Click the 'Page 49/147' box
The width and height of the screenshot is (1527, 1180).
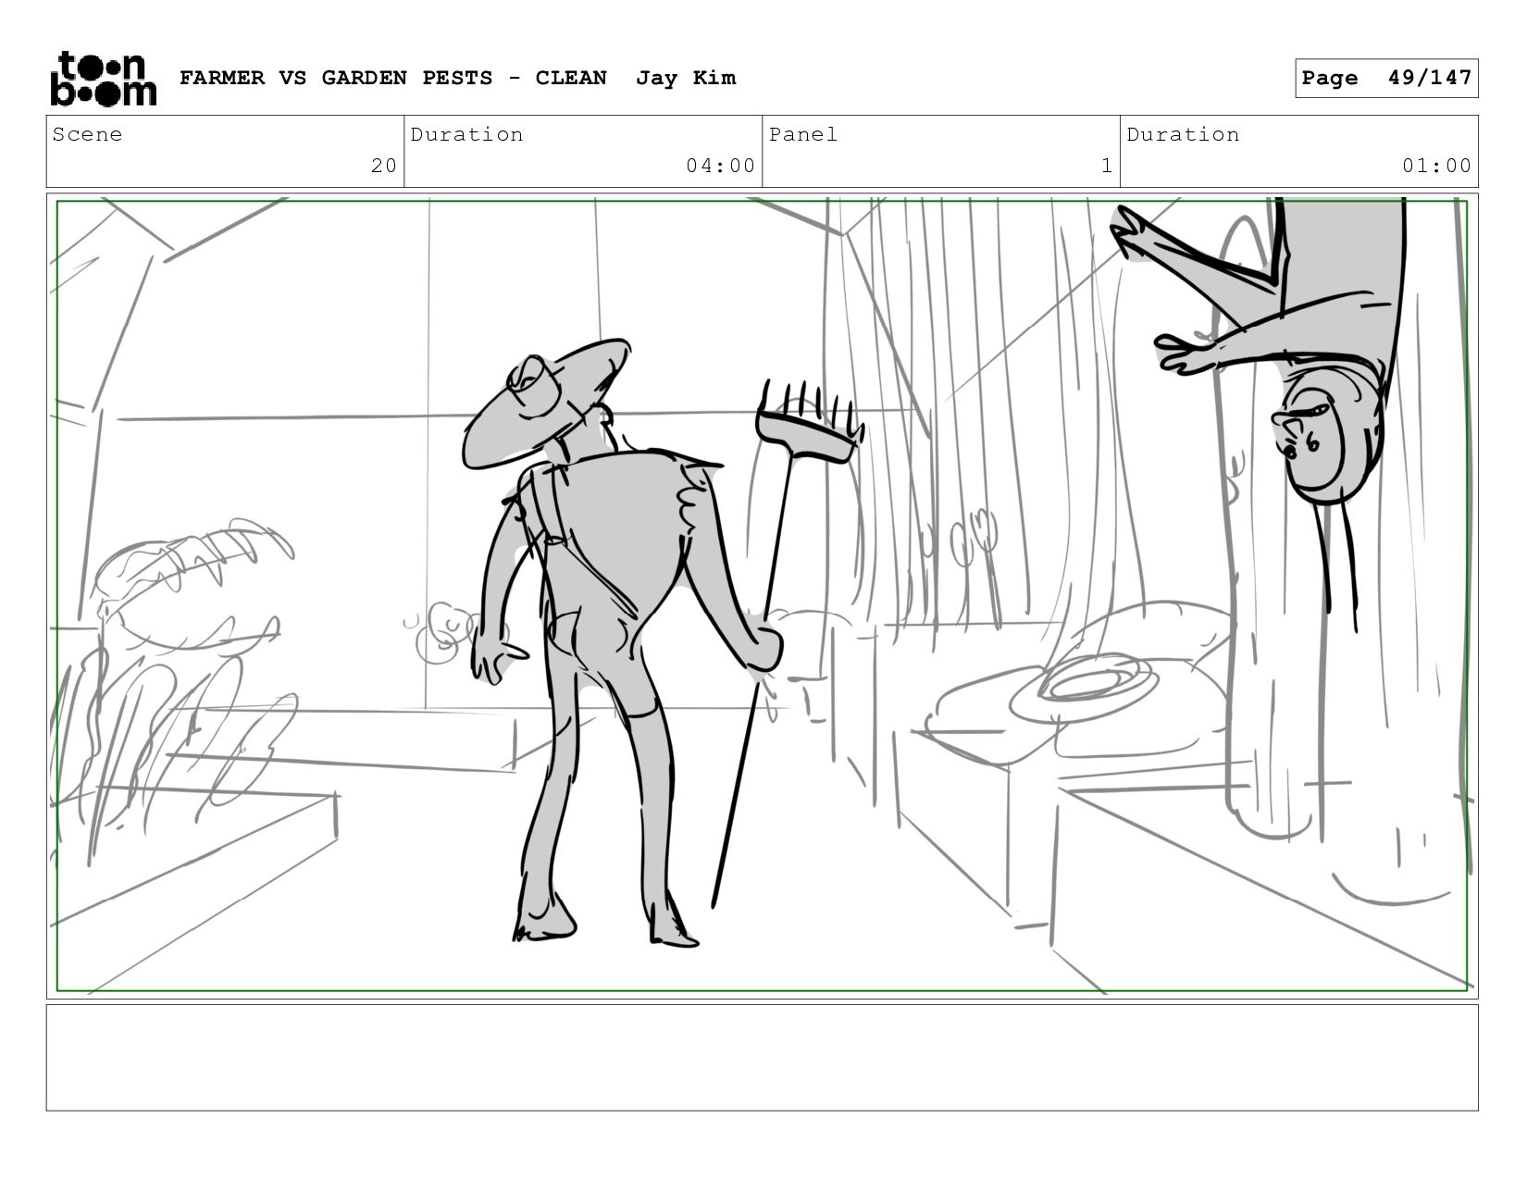click(x=1386, y=78)
